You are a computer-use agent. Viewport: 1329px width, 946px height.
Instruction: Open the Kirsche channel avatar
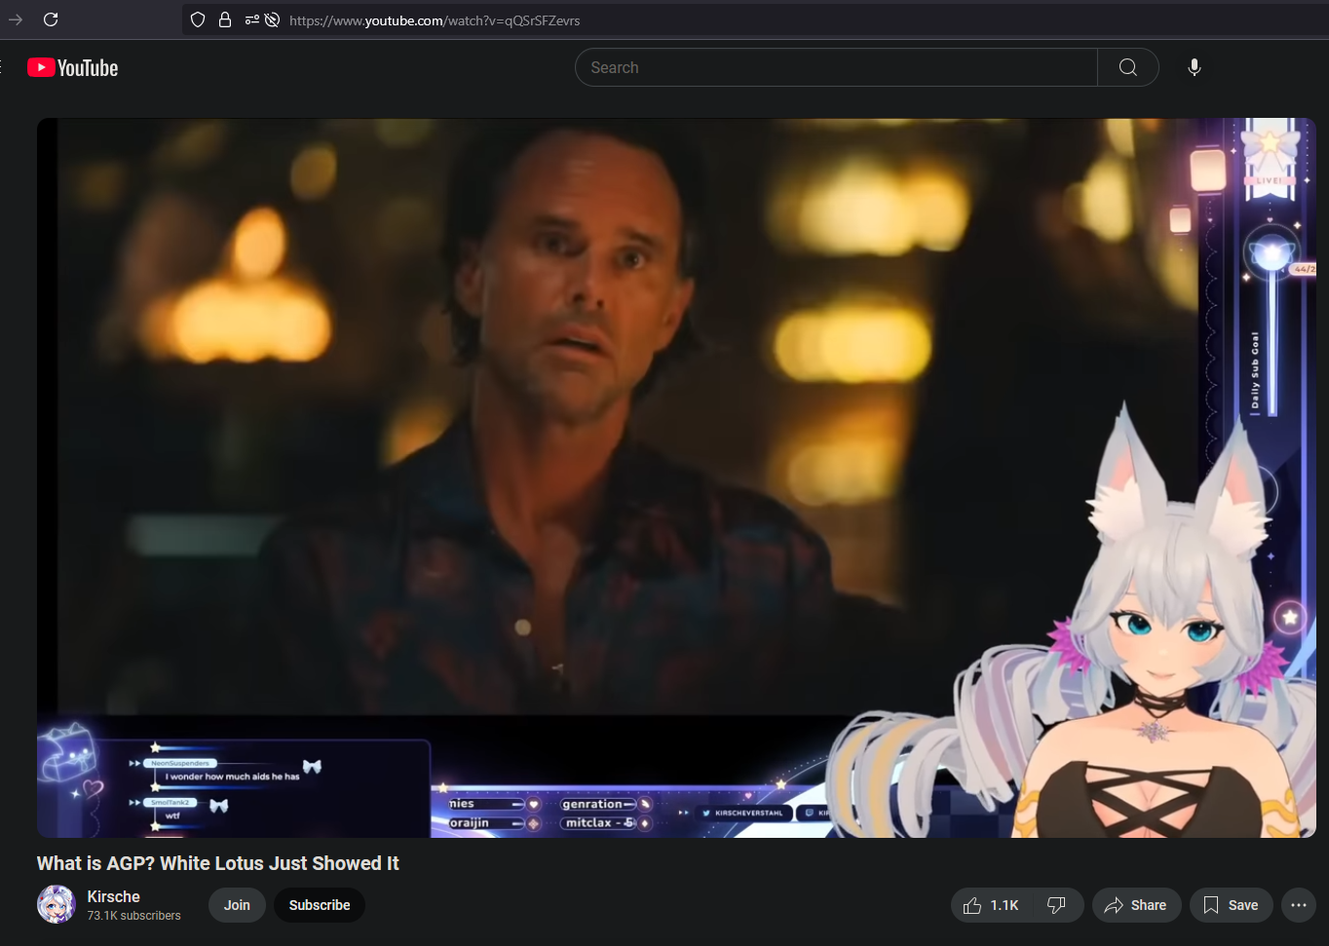[x=57, y=904]
